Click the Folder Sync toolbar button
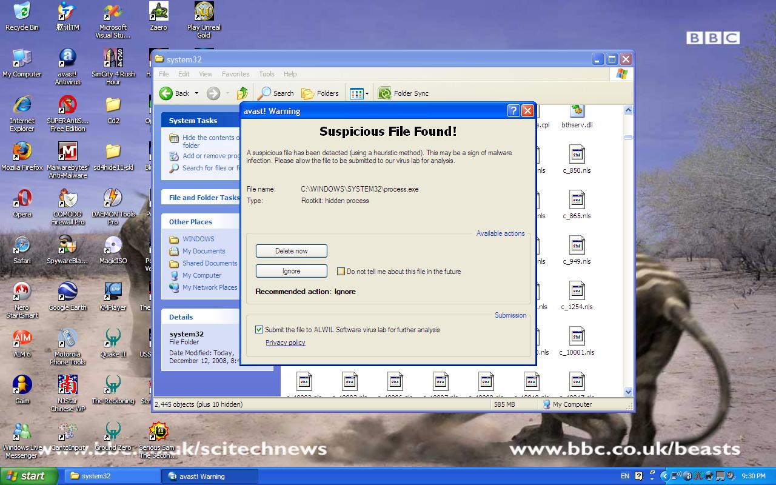The width and height of the screenshot is (776, 485). pos(403,93)
